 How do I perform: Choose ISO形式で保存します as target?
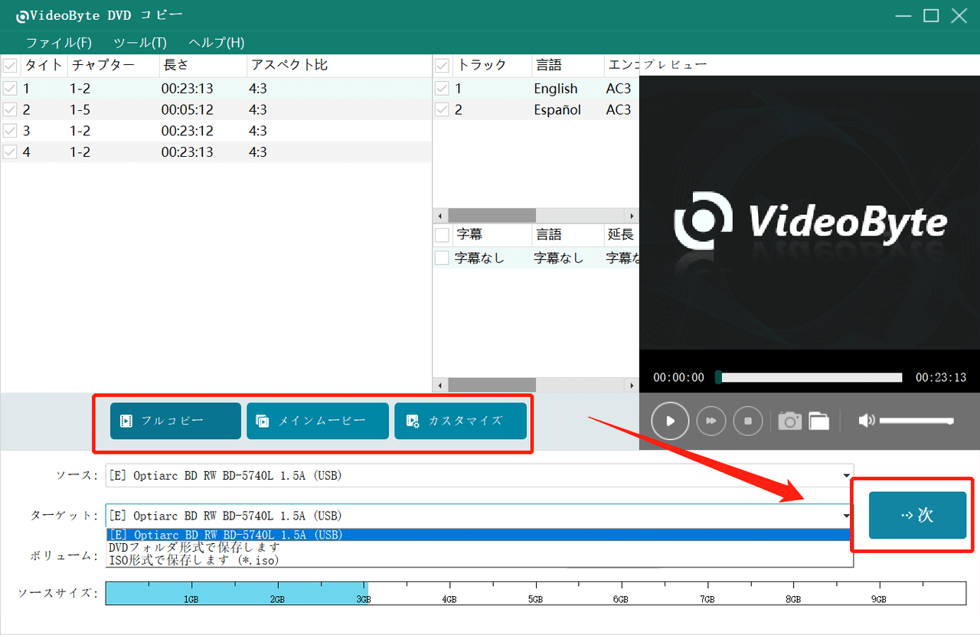pyautogui.click(x=191, y=559)
